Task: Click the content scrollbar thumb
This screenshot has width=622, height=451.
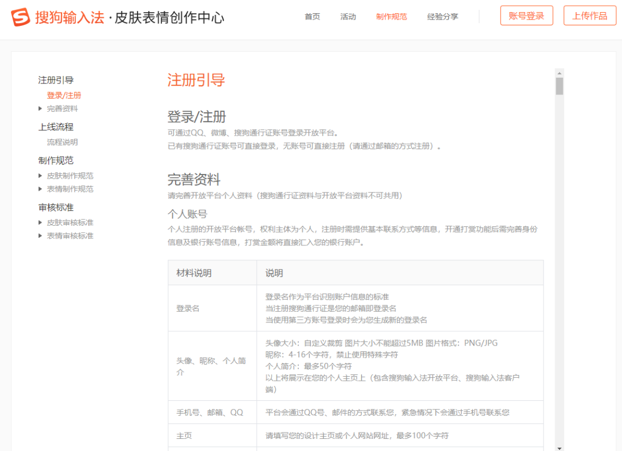Action: tap(559, 86)
